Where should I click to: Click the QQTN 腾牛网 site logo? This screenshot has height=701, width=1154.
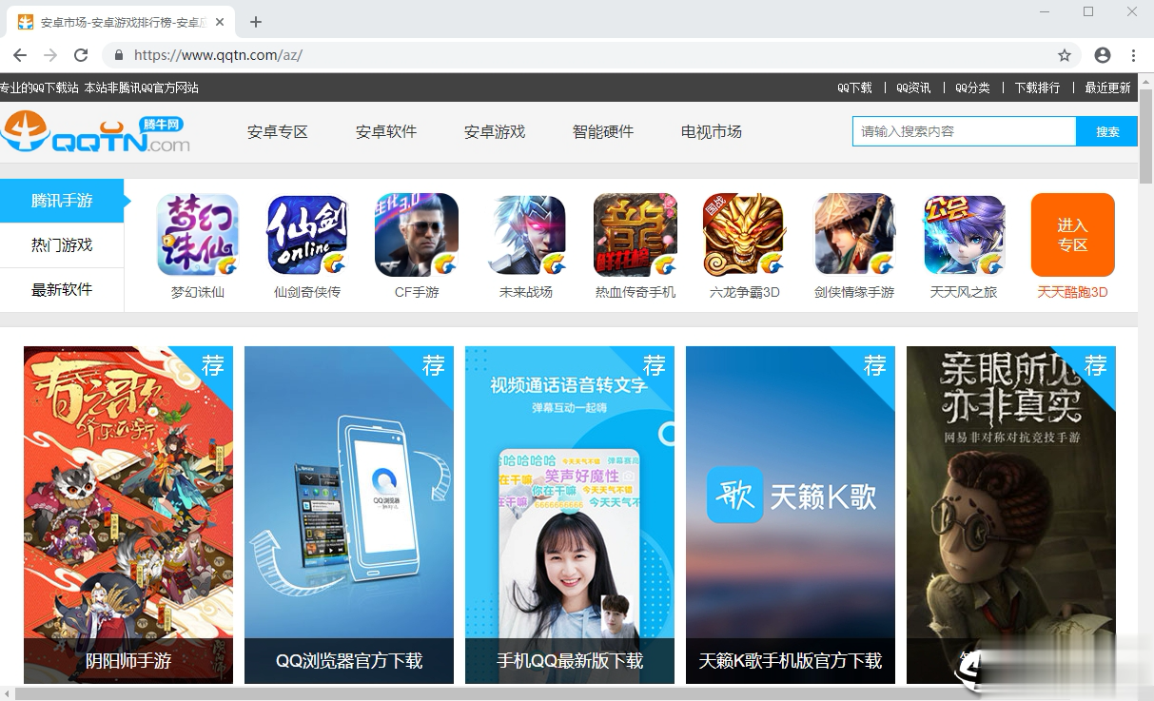pyautogui.click(x=95, y=131)
